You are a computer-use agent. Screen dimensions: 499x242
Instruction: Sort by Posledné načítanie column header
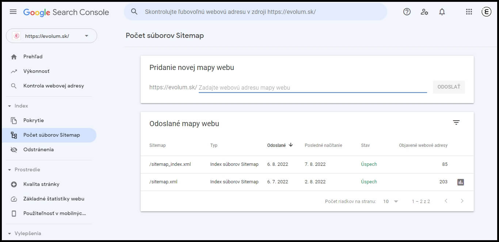click(323, 145)
